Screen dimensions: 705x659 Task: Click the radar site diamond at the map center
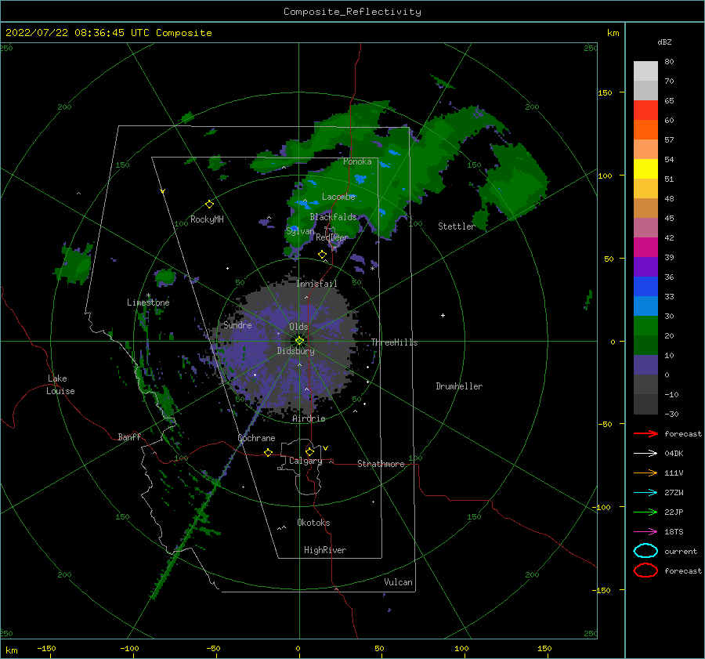[299, 341]
